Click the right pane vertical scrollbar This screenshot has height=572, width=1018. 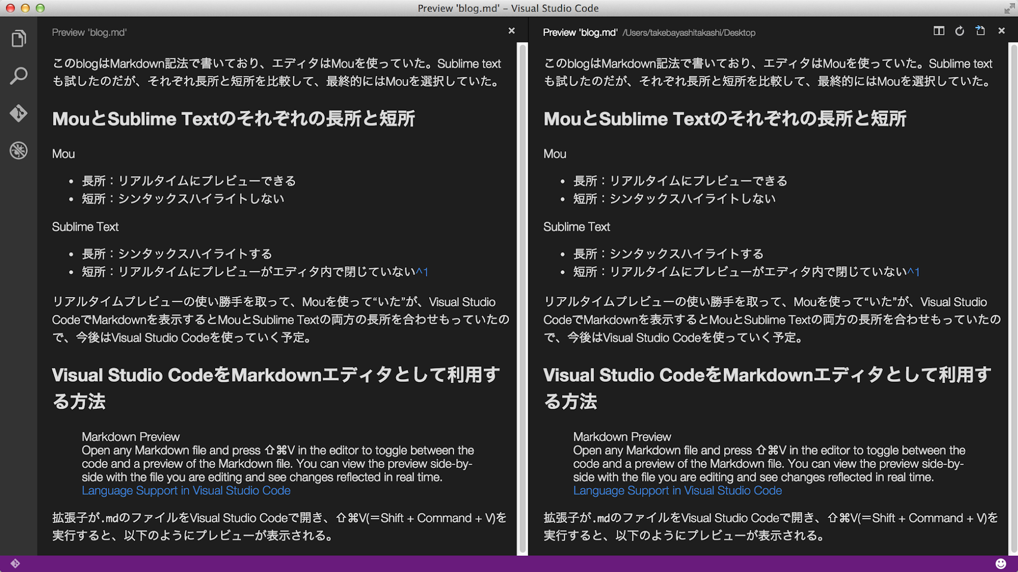tap(1013, 299)
